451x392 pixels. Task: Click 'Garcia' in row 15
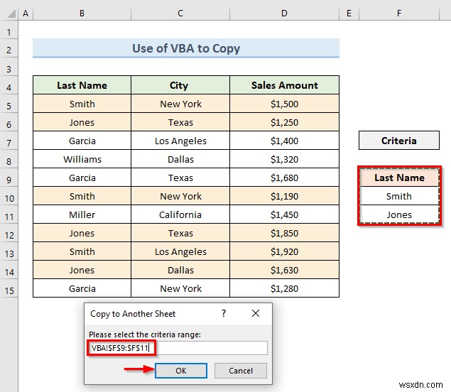pos(82,288)
